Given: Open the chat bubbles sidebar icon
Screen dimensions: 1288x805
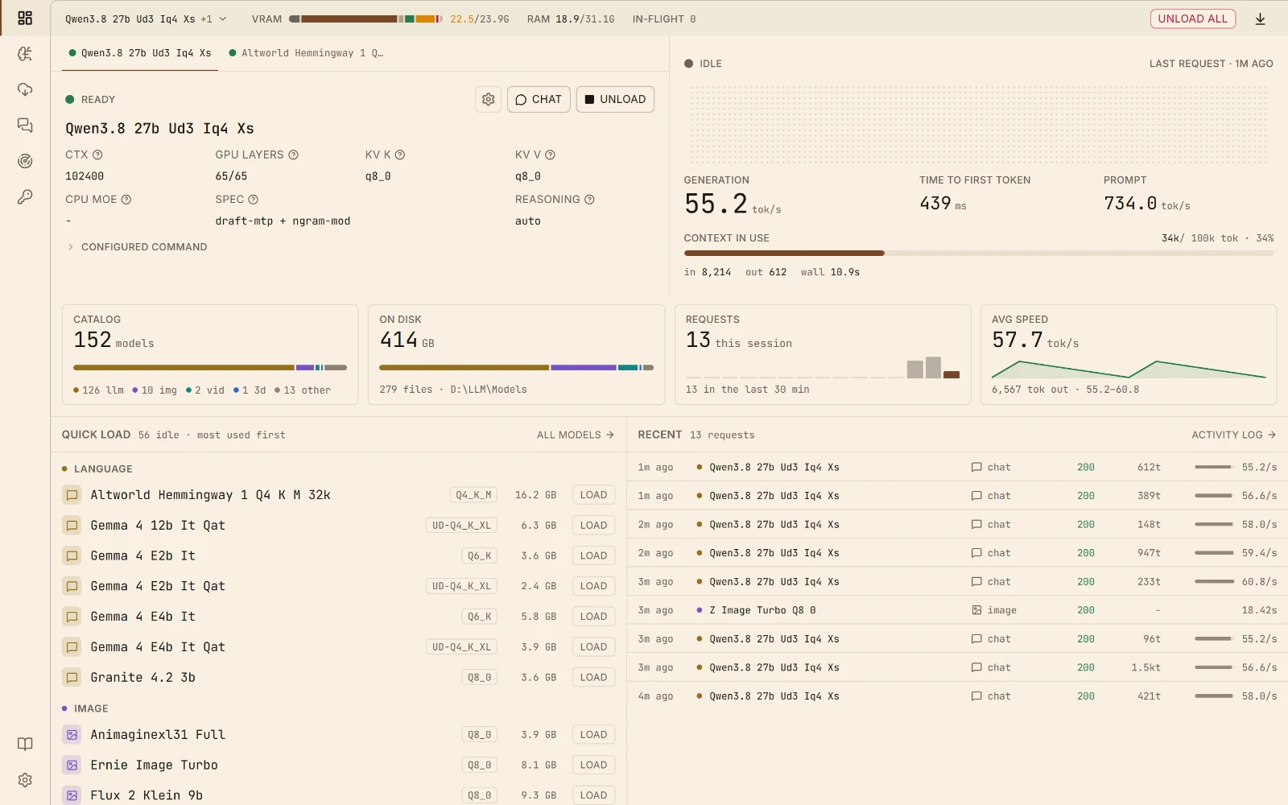Looking at the screenshot, I should coord(25,125).
